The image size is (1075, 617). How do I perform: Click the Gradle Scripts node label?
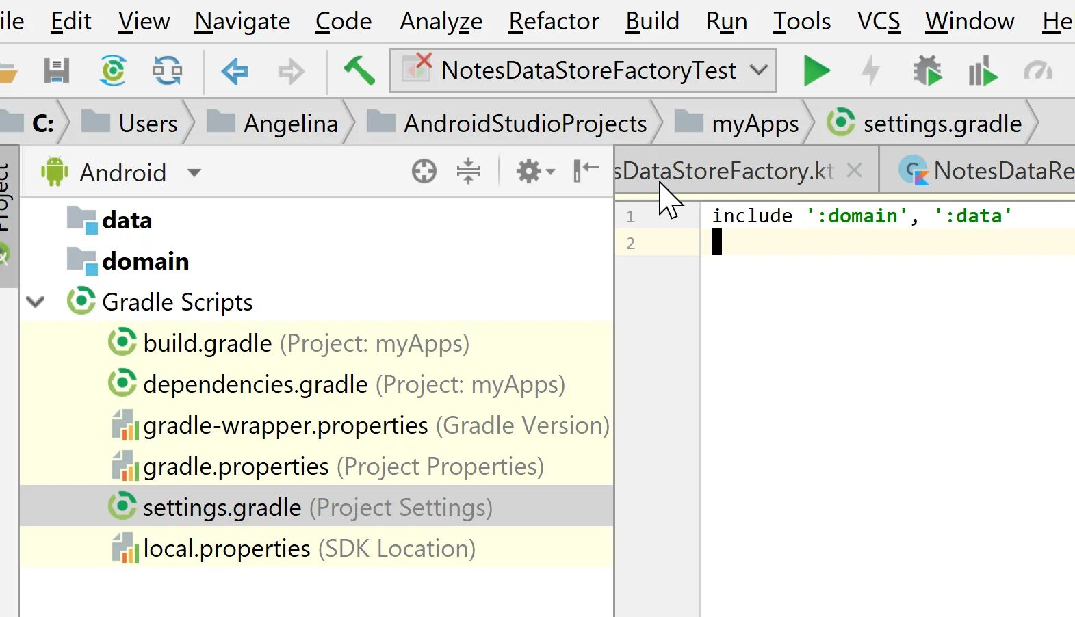pos(177,302)
